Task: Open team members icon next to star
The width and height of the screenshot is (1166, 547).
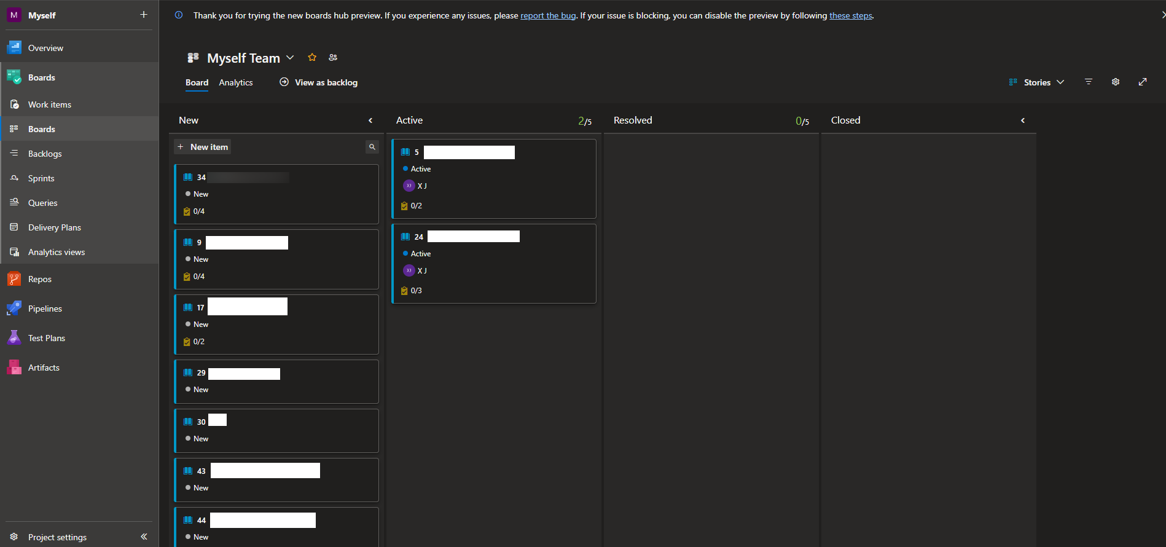Action: [x=333, y=57]
